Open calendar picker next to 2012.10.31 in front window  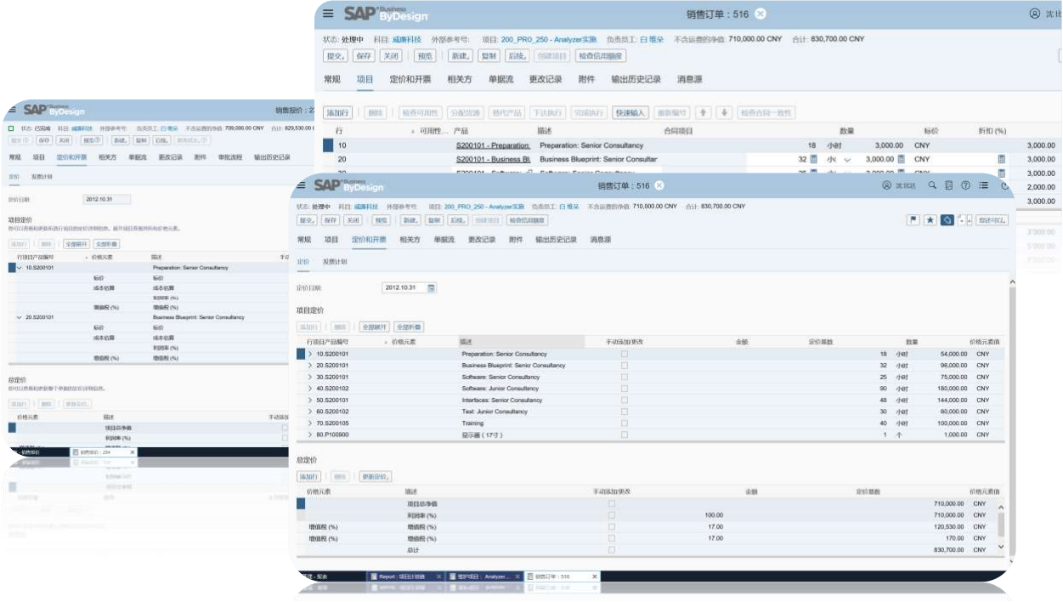click(431, 287)
